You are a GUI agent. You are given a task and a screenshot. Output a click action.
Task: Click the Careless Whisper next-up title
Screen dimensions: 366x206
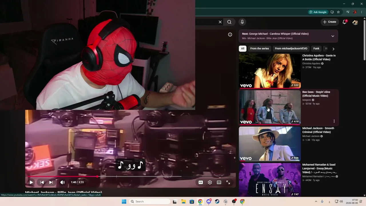click(x=275, y=34)
